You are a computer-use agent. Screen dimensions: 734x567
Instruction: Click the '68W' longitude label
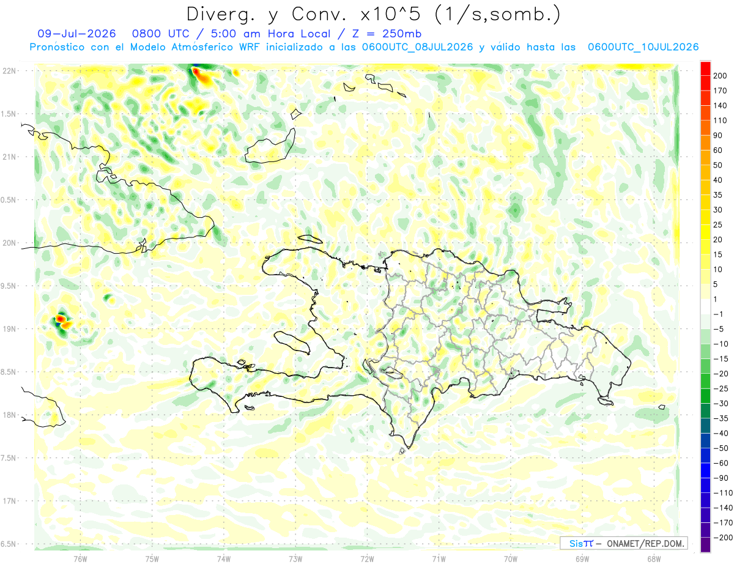point(654,558)
